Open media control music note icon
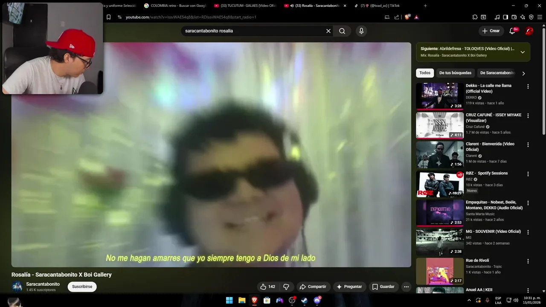546x307 pixels. 497,17
